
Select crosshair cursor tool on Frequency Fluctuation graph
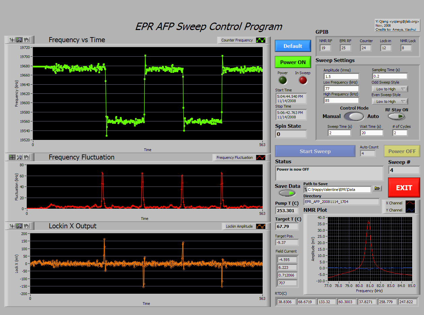coord(12,157)
